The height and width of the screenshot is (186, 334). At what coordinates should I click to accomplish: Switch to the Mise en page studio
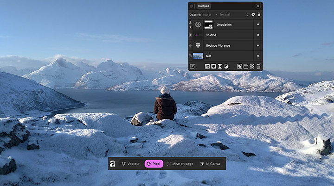click(180, 164)
